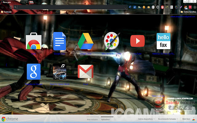The width and height of the screenshot is (197, 123).
Task: Toggle the extension with ON badge
Action: coord(186,7)
